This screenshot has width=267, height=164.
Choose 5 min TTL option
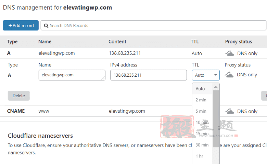[x=202, y=111]
